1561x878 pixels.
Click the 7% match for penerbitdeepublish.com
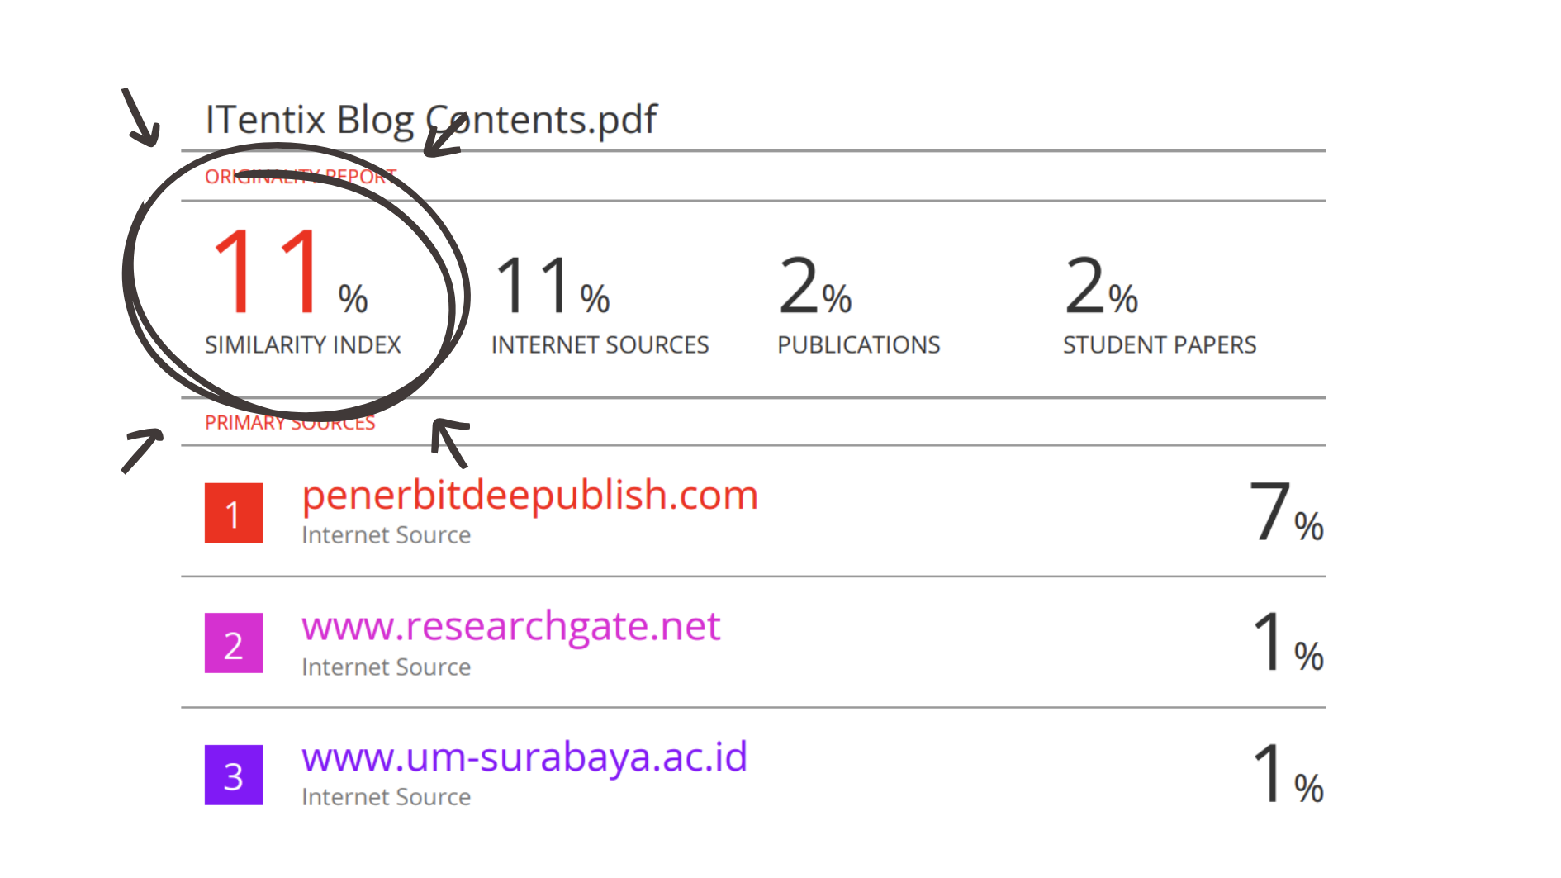point(1285,513)
